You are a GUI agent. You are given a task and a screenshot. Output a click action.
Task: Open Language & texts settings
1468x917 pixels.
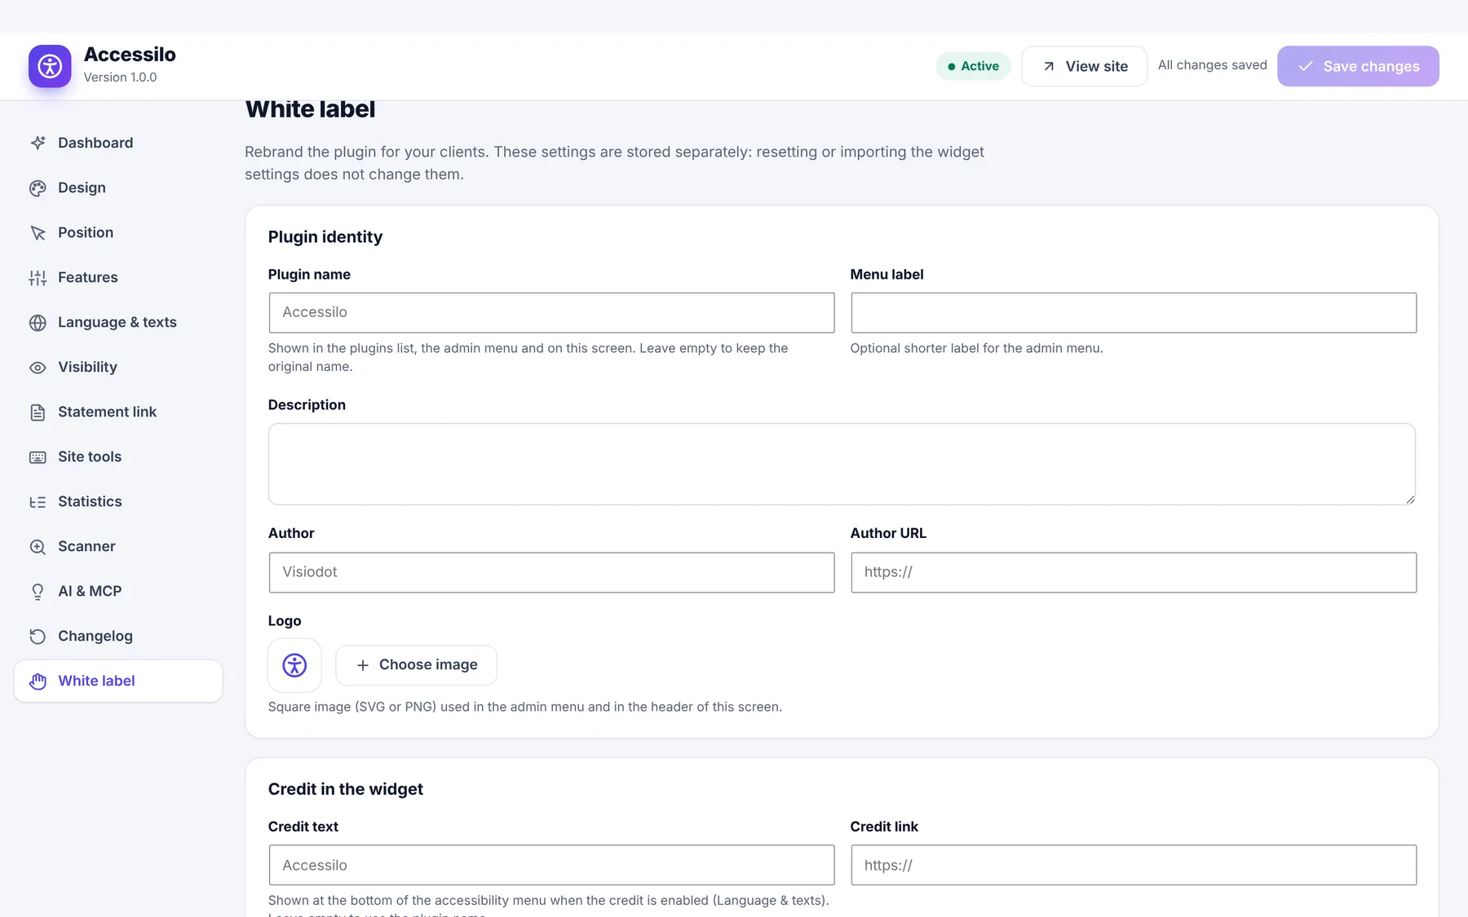pyautogui.click(x=118, y=322)
